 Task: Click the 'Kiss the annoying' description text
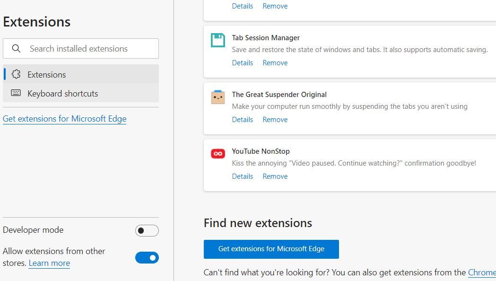[354, 163]
